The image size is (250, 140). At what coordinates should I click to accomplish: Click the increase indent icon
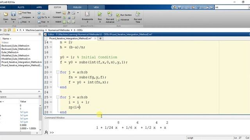click(69, 22)
